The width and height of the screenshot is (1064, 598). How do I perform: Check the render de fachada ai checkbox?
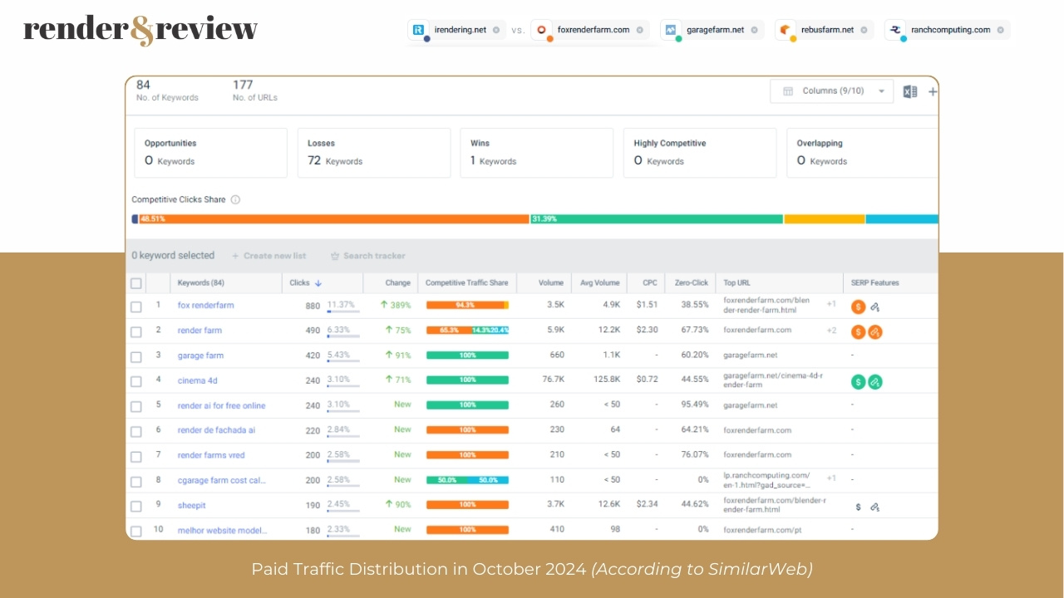pos(136,431)
